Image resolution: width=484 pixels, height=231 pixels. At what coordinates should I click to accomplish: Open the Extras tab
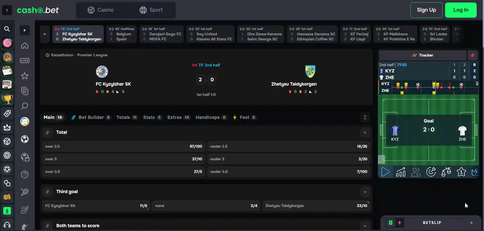coord(179,117)
